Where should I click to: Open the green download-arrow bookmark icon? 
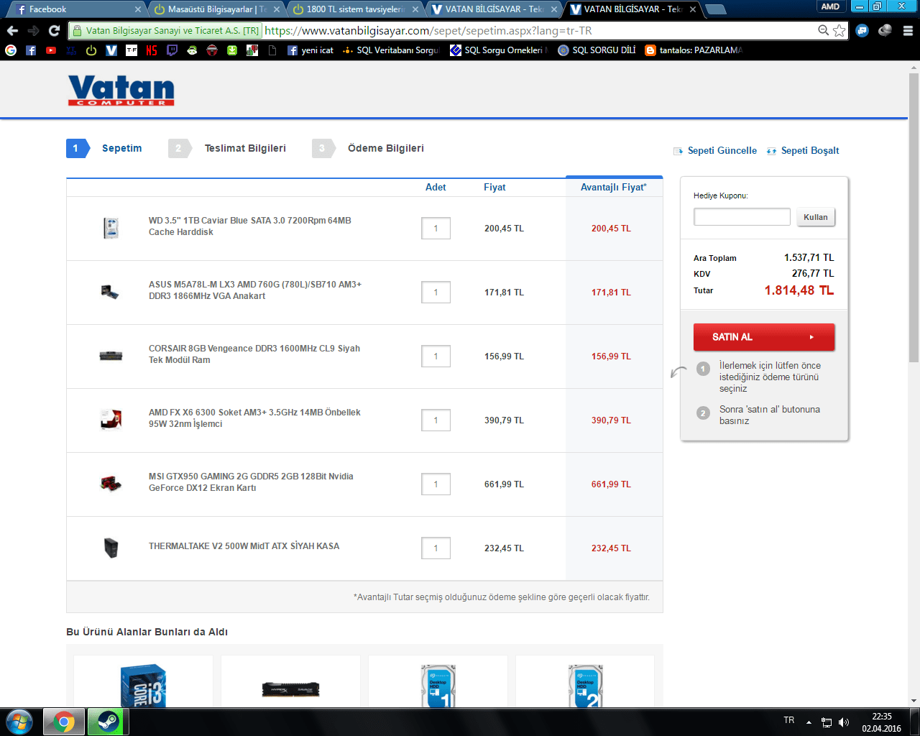[232, 50]
